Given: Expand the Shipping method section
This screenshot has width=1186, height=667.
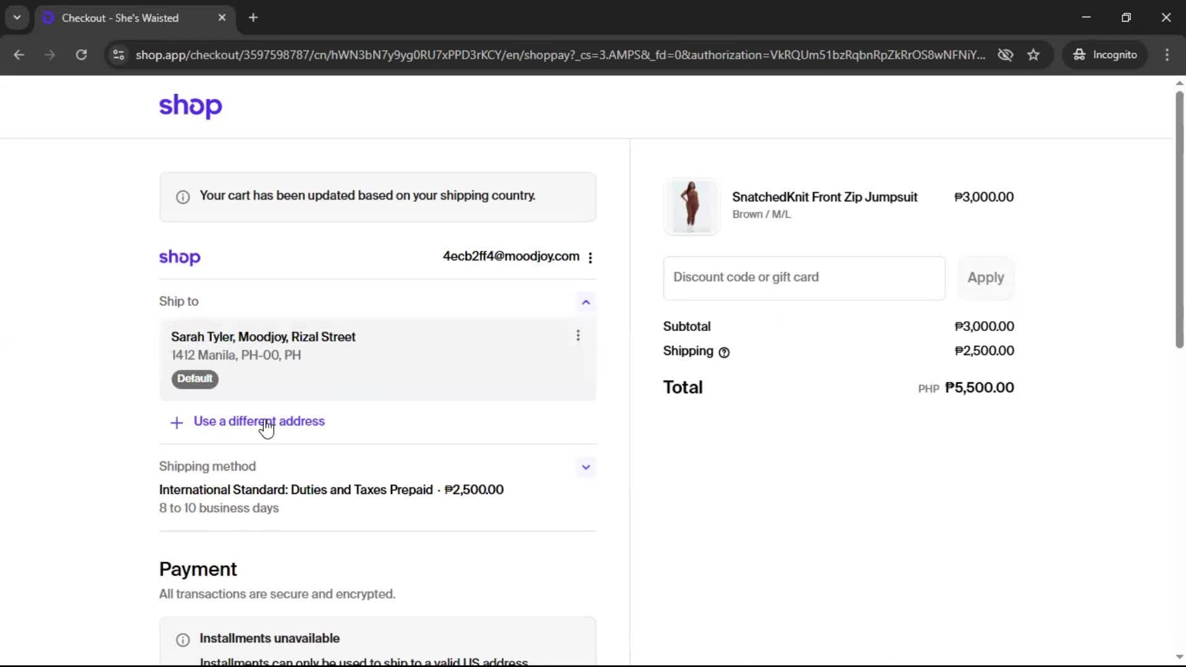Looking at the screenshot, I should click(586, 468).
